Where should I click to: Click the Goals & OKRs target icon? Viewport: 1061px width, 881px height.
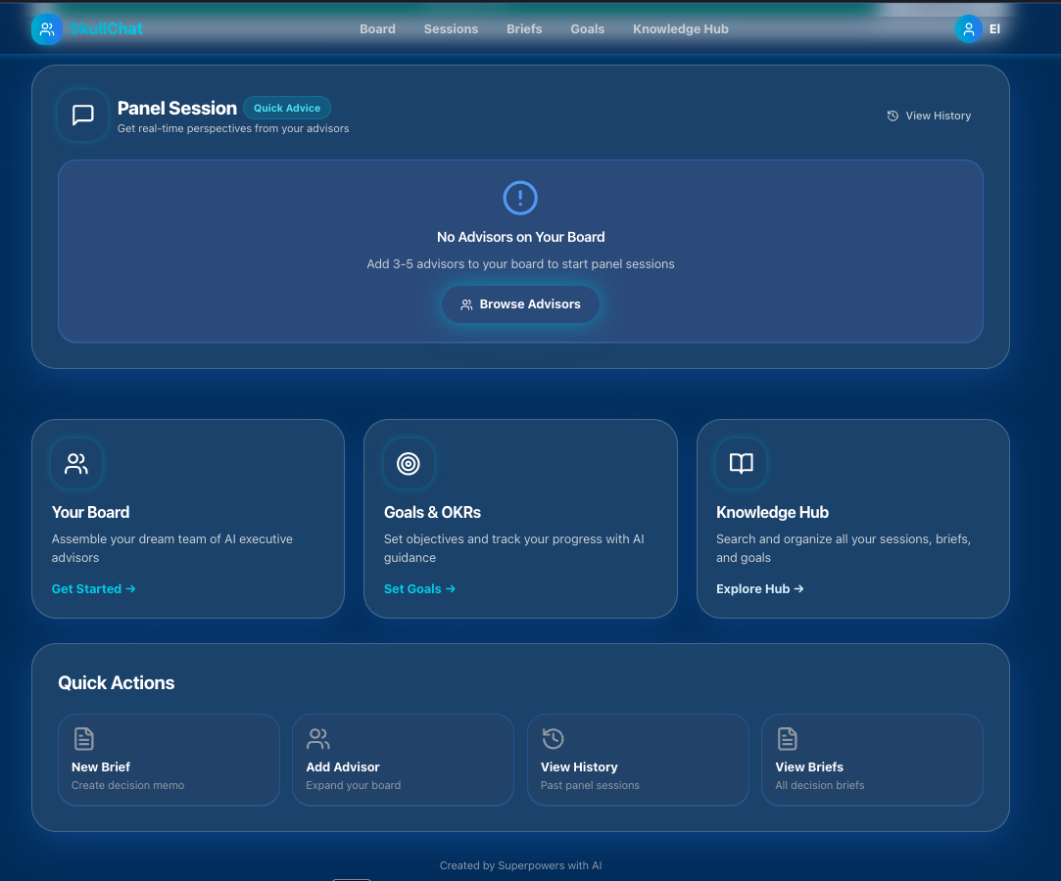pyautogui.click(x=408, y=463)
